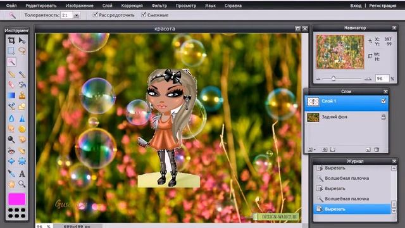
Task: Open the Язык menu
Action: point(210,6)
